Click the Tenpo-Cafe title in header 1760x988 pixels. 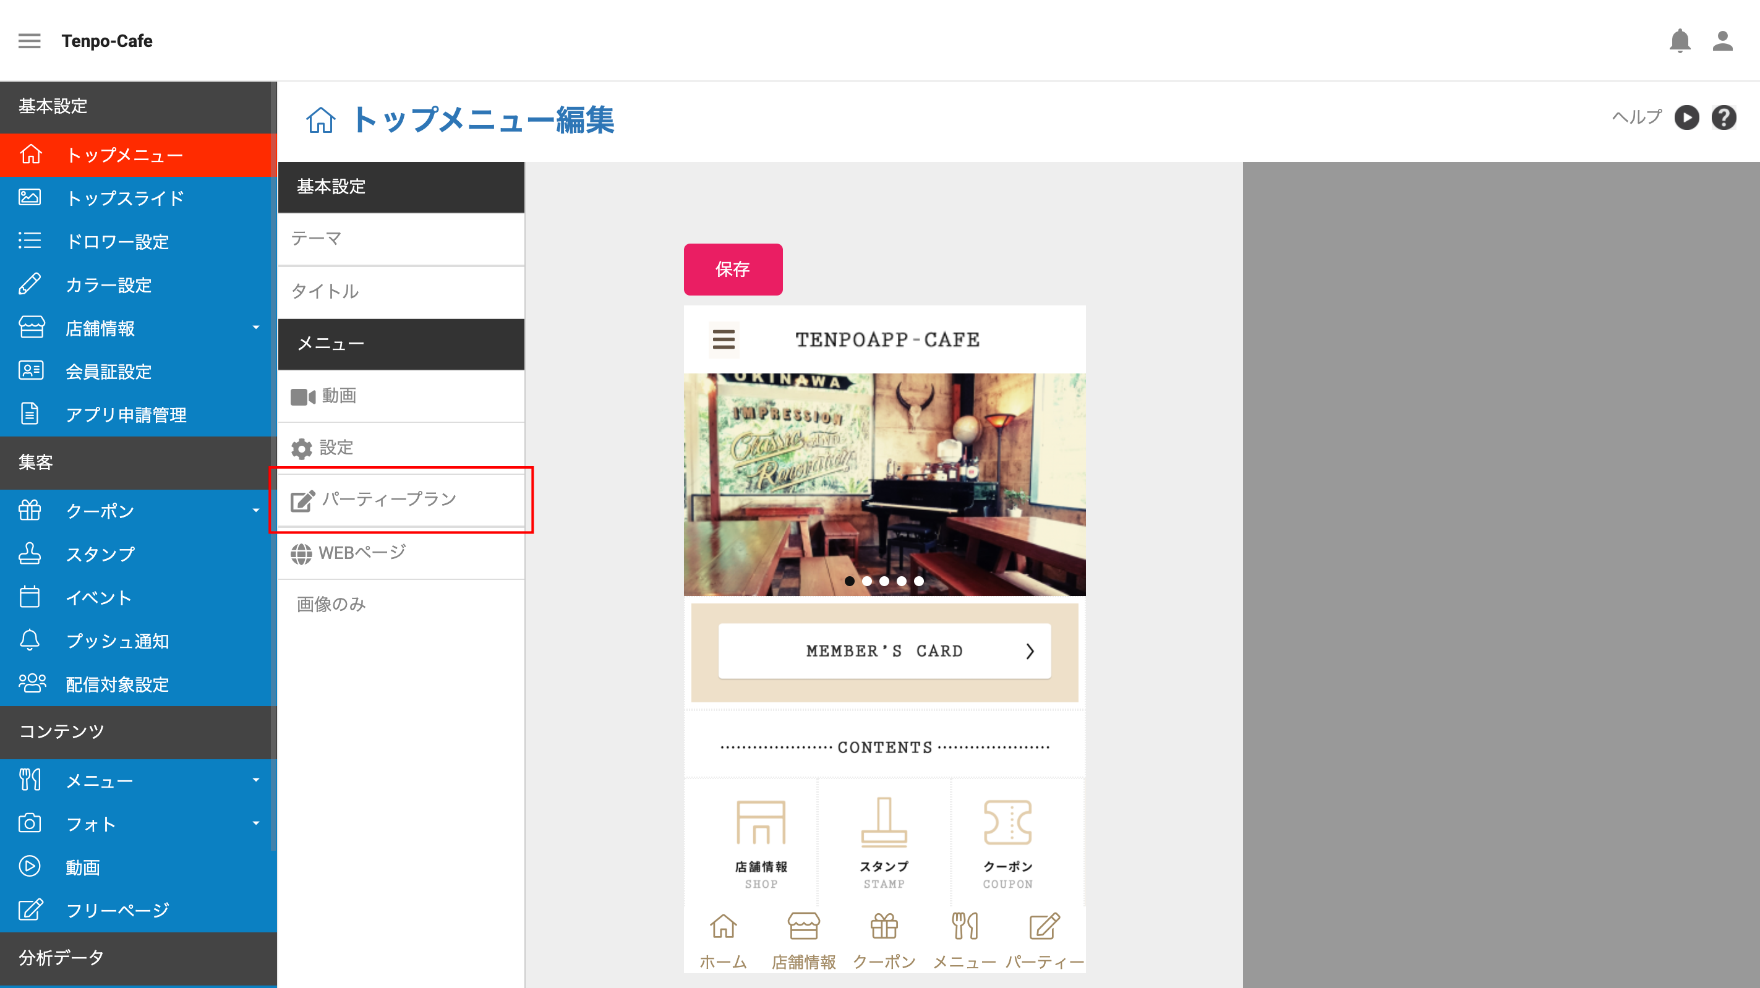(107, 41)
